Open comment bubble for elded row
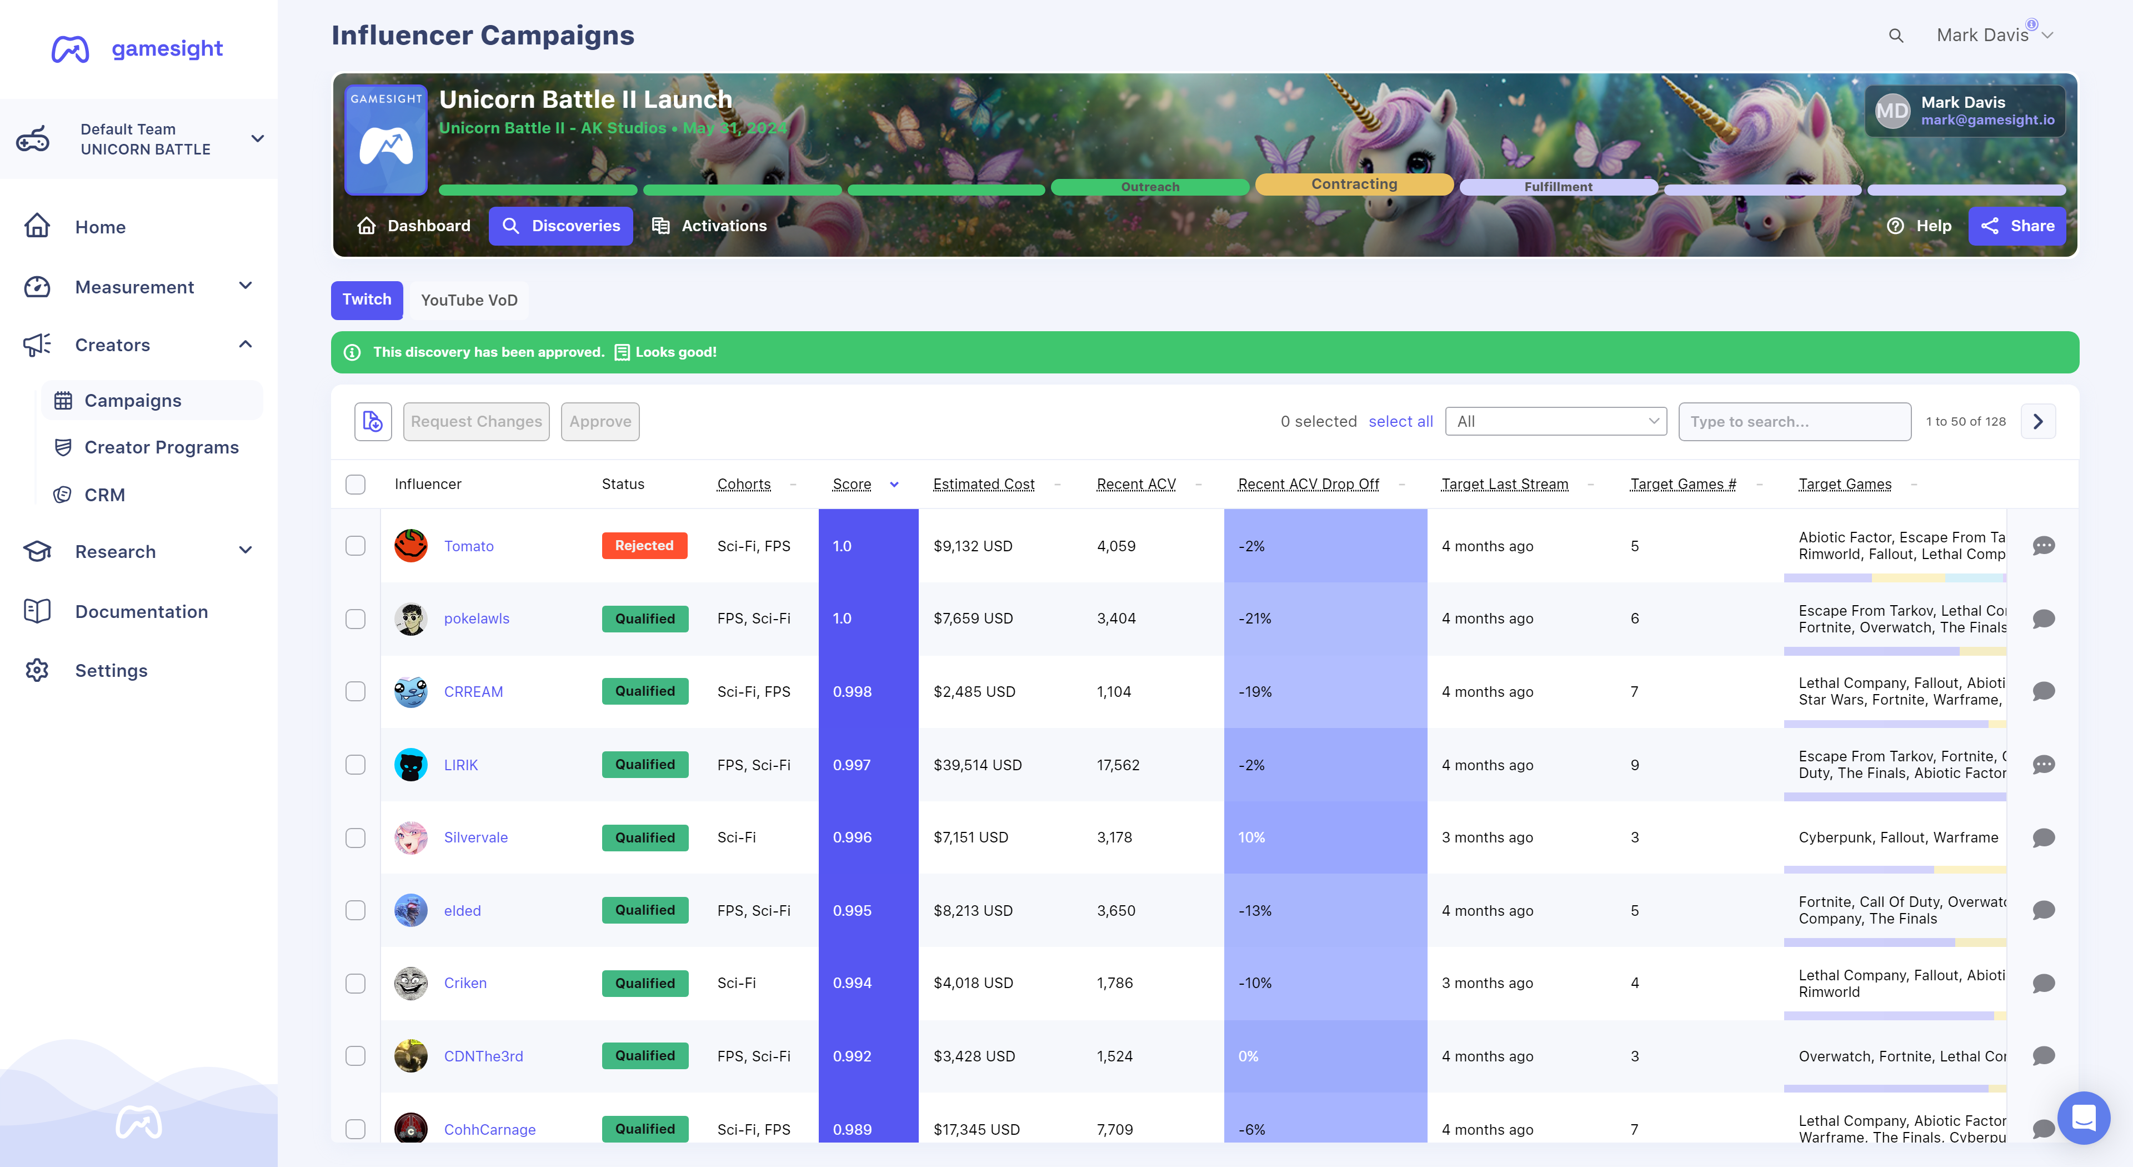This screenshot has width=2133, height=1167. tap(2043, 910)
